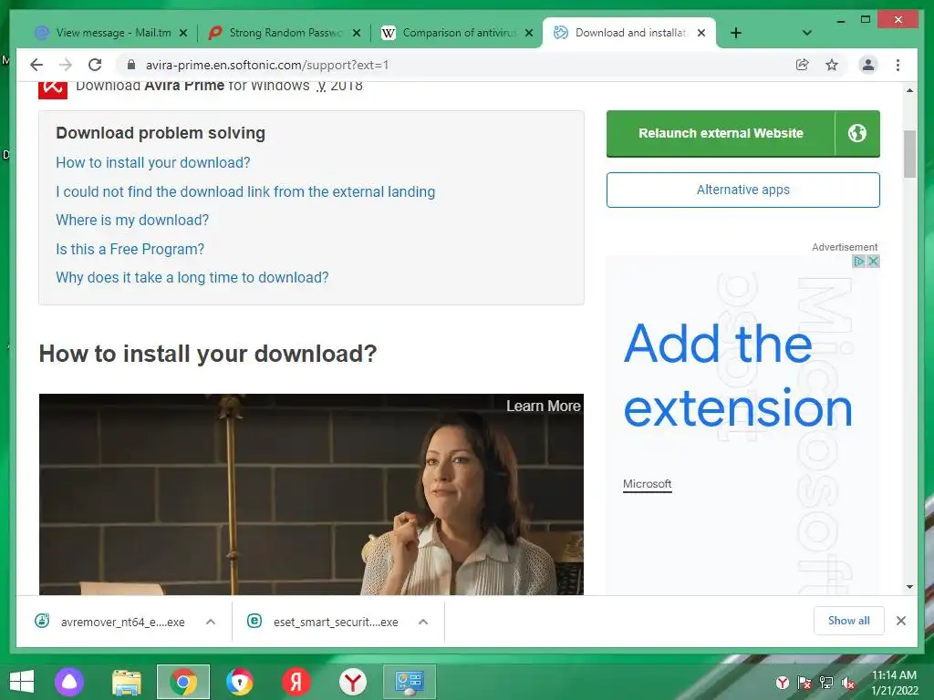Click Learn More on video ad
Image resolution: width=934 pixels, height=700 pixels.
[x=544, y=406]
